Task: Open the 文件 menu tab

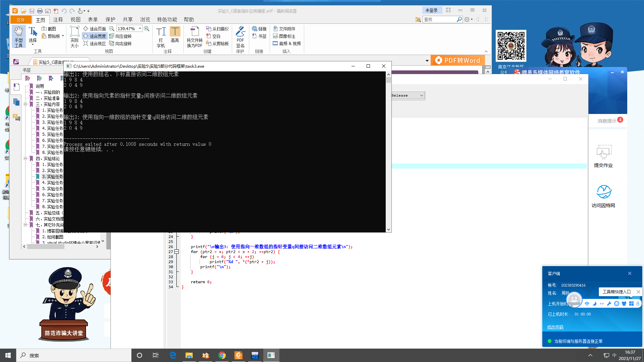Action: tap(21, 20)
